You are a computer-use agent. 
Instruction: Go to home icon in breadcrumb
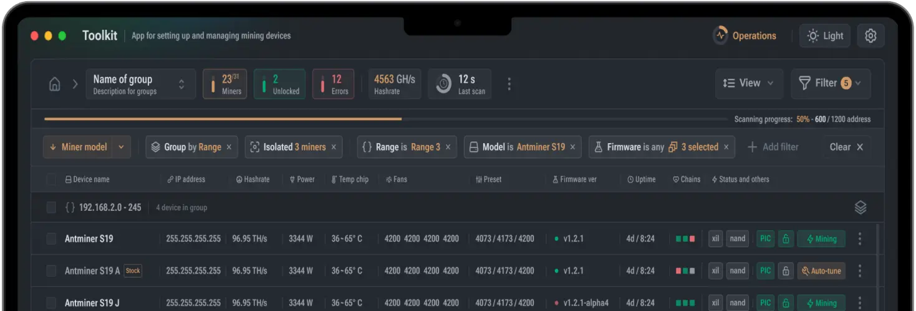55,84
